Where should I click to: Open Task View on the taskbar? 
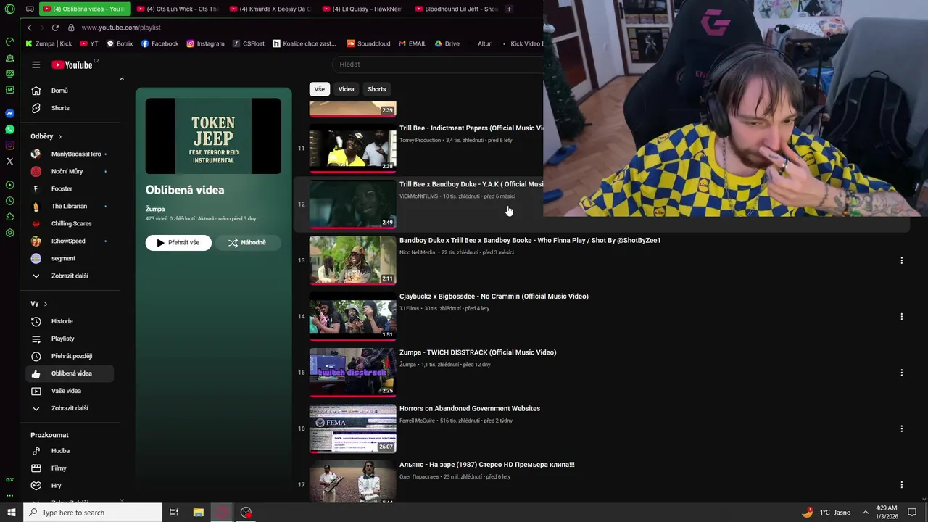(174, 513)
